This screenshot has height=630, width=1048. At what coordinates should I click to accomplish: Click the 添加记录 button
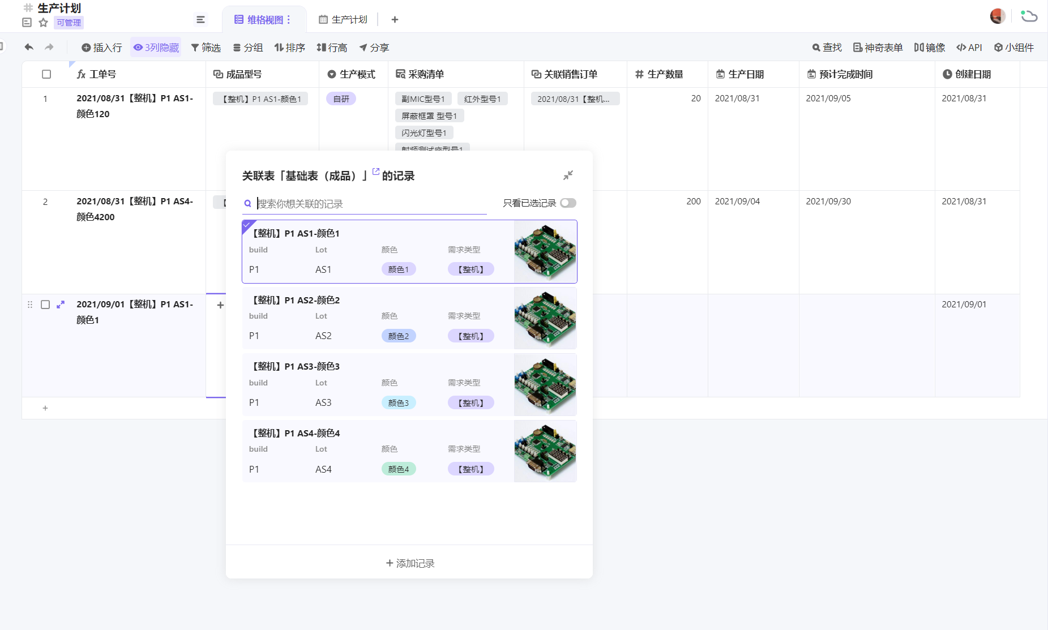click(409, 563)
